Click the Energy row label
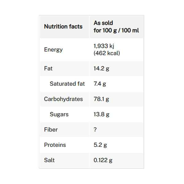The height and width of the screenshot is (184, 184). coord(53,50)
